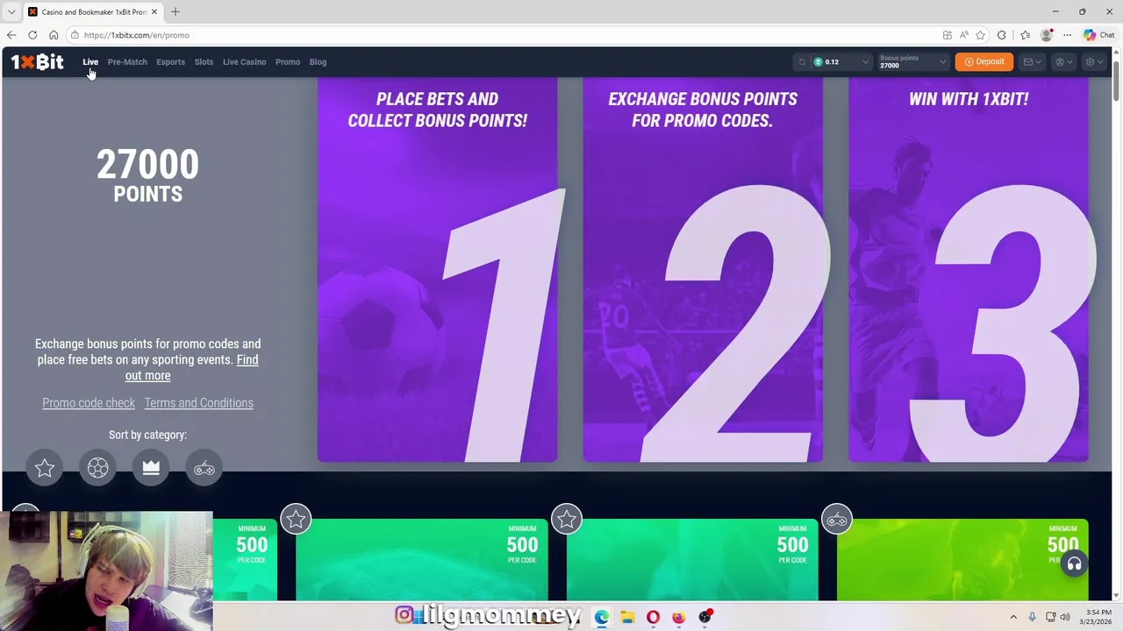Open the browser read aloud icon

(x=963, y=35)
